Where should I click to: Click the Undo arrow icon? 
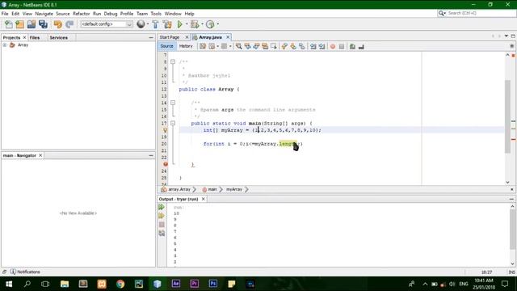click(x=58, y=24)
